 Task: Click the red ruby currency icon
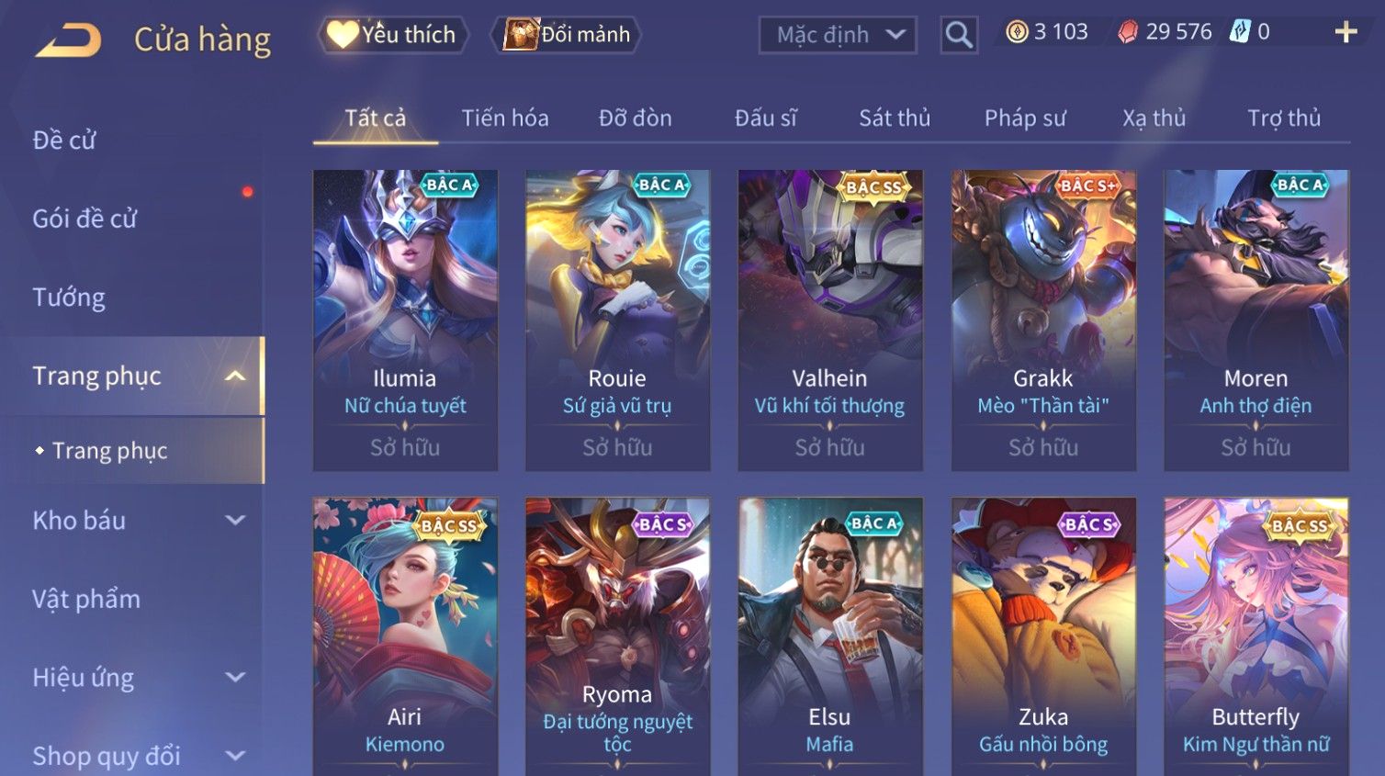pos(1127,32)
